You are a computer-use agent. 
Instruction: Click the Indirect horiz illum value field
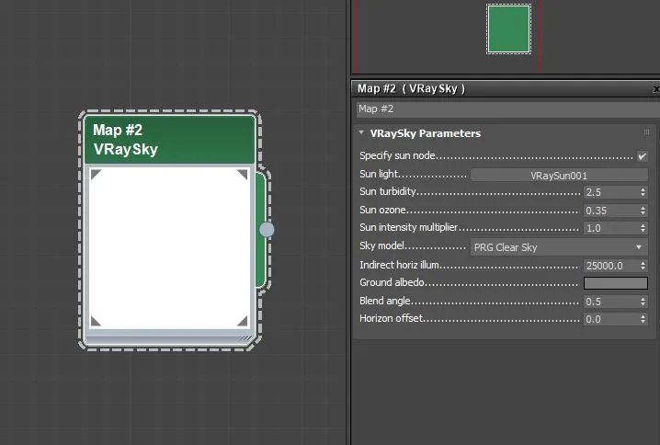(610, 266)
